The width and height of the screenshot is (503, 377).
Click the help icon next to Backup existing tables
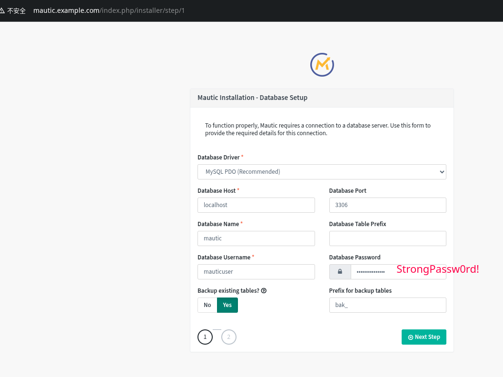click(264, 290)
